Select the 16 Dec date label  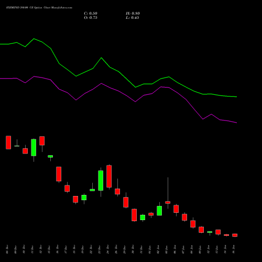click(x=58, y=249)
